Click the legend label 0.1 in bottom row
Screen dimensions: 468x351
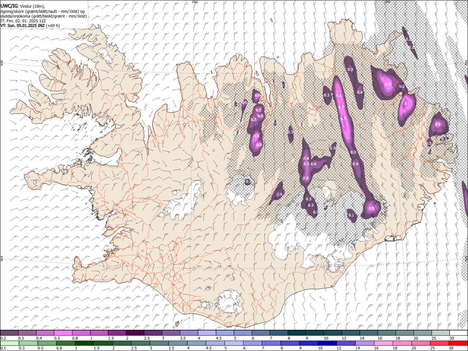tap(3, 348)
